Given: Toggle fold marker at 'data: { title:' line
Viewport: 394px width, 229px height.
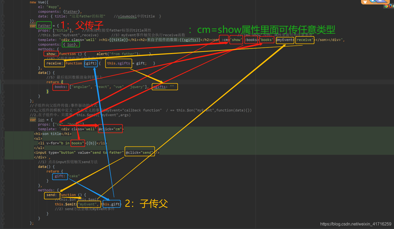Looking at the screenshot, I should point(3,16).
